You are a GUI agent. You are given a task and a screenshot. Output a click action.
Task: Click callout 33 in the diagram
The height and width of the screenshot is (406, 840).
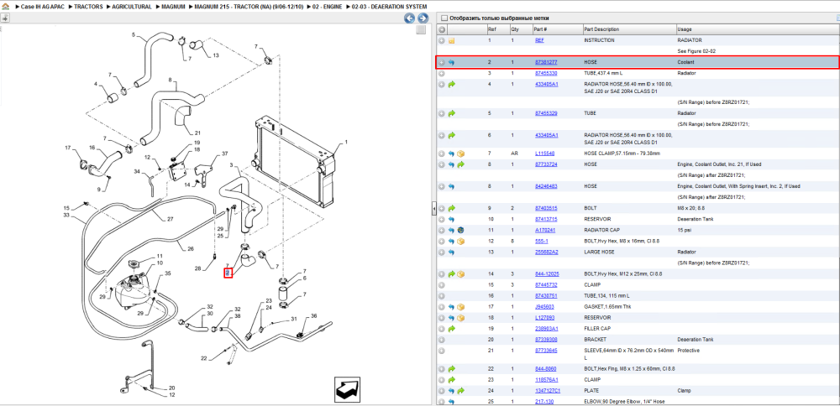click(x=66, y=215)
